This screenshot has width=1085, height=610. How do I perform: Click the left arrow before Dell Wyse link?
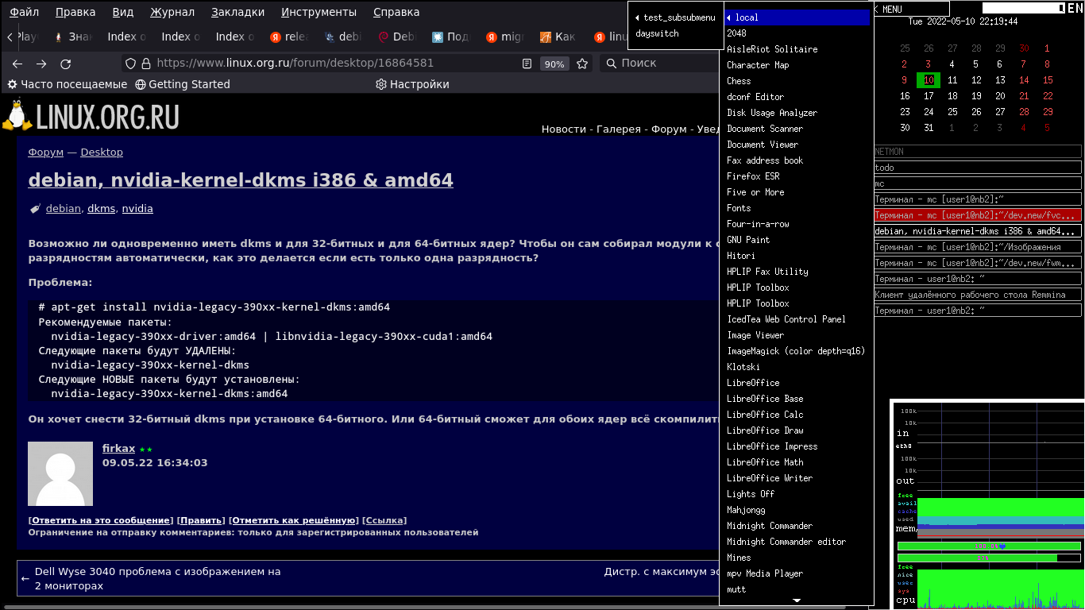point(25,579)
